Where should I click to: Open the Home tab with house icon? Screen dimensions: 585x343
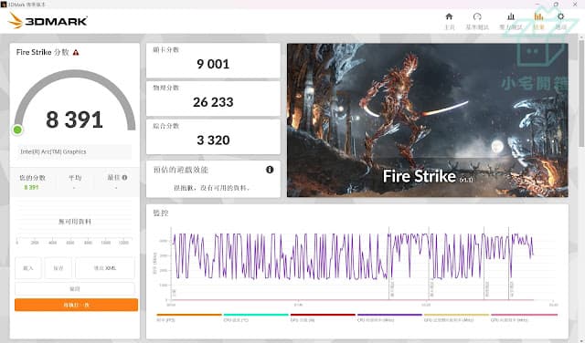point(449,21)
